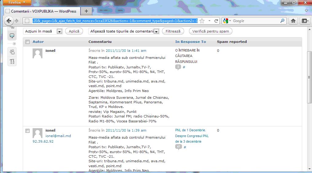Sort by the In Response To column
This screenshot has height=173, width=312.
point(190,42)
